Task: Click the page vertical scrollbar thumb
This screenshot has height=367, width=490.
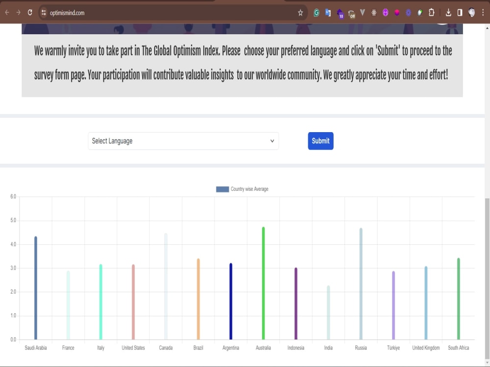Action: 487,278
